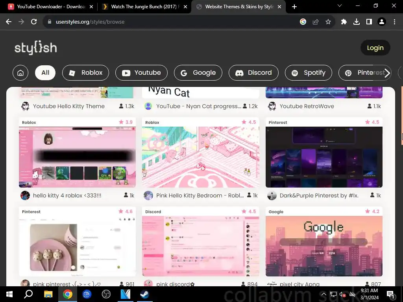Filter styles by Roblox
The image size is (403, 302).
85,73
